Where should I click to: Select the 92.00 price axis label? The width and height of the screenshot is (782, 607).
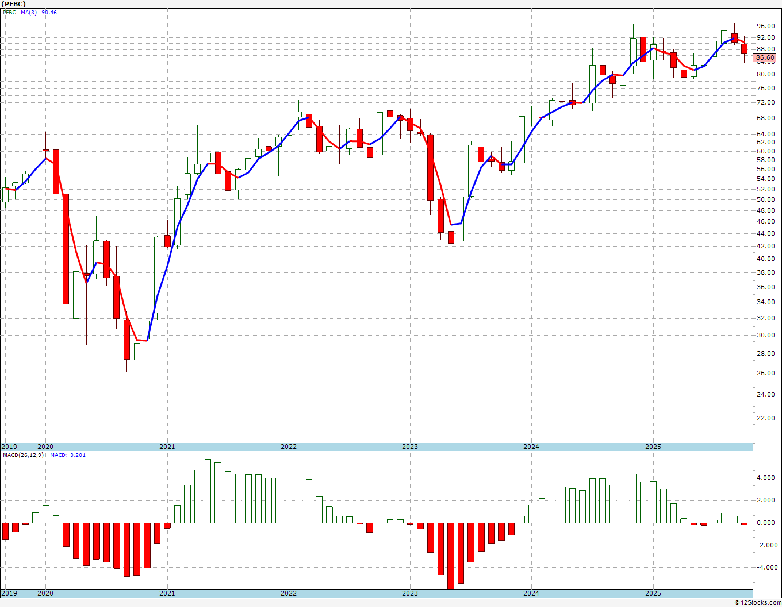pyautogui.click(x=766, y=37)
